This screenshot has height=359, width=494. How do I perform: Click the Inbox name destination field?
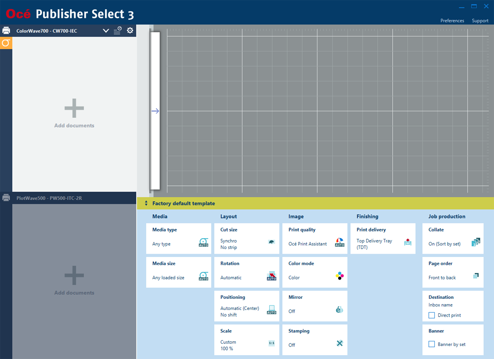pos(440,305)
